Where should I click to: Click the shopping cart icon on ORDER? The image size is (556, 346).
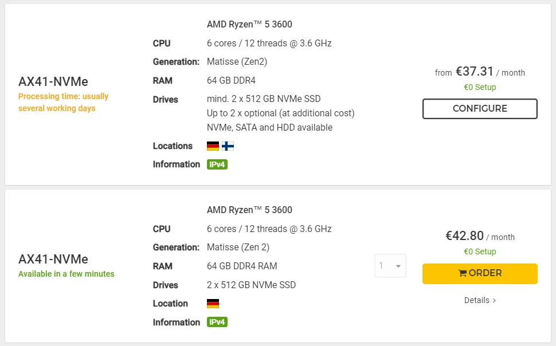[x=463, y=273]
